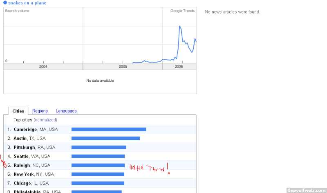The width and height of the screenshot is (327, 193).
Task: Click the red handwritten annotation text
Action: 148,168
